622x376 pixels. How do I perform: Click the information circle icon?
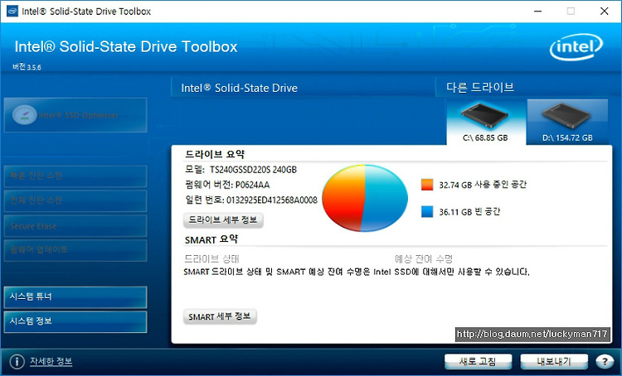tap(17, 361)
